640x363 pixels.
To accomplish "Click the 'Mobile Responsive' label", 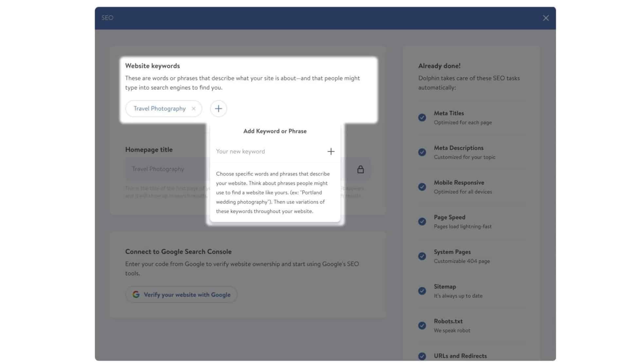I will 459,183.
